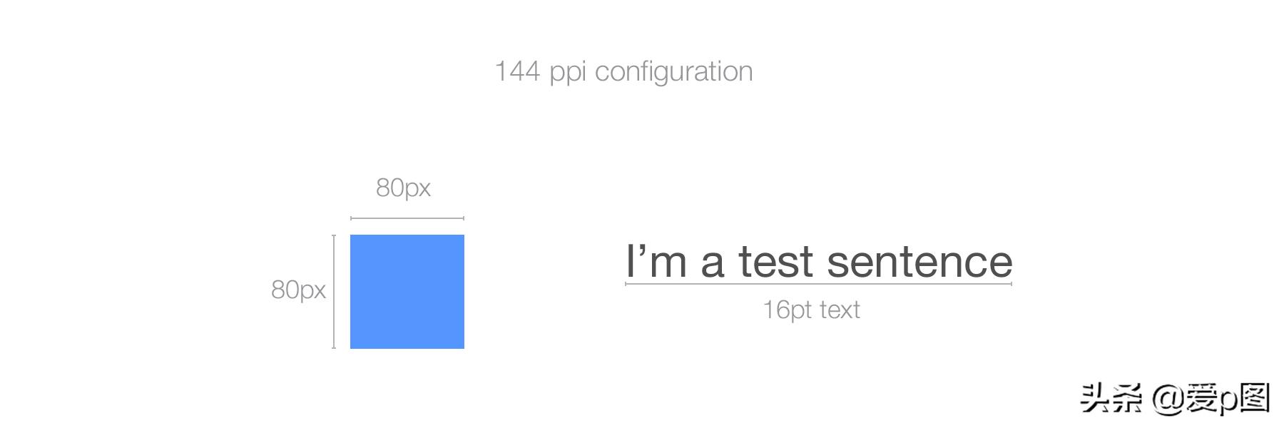The width and height of the screenshot is (1284, 428).
Task: Click the word "I'm" in the sample sentence
Action: [x=656, y=262]
